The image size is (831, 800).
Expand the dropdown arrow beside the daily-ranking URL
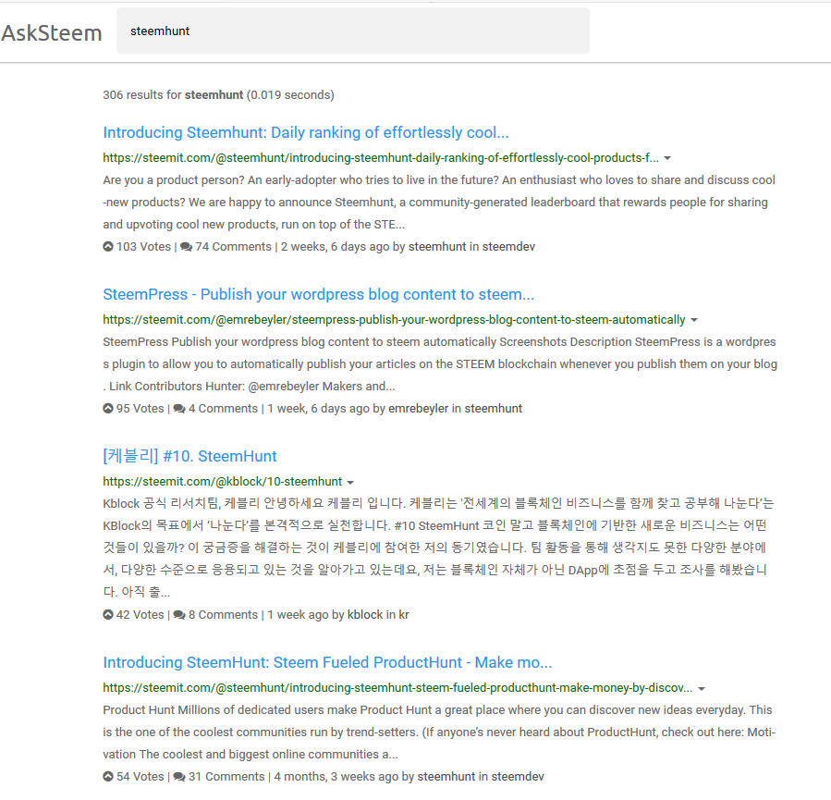(x=667, y=158)
